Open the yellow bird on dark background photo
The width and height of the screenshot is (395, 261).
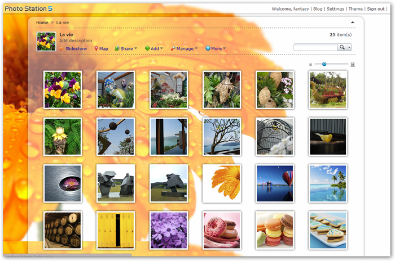(328, 137)
